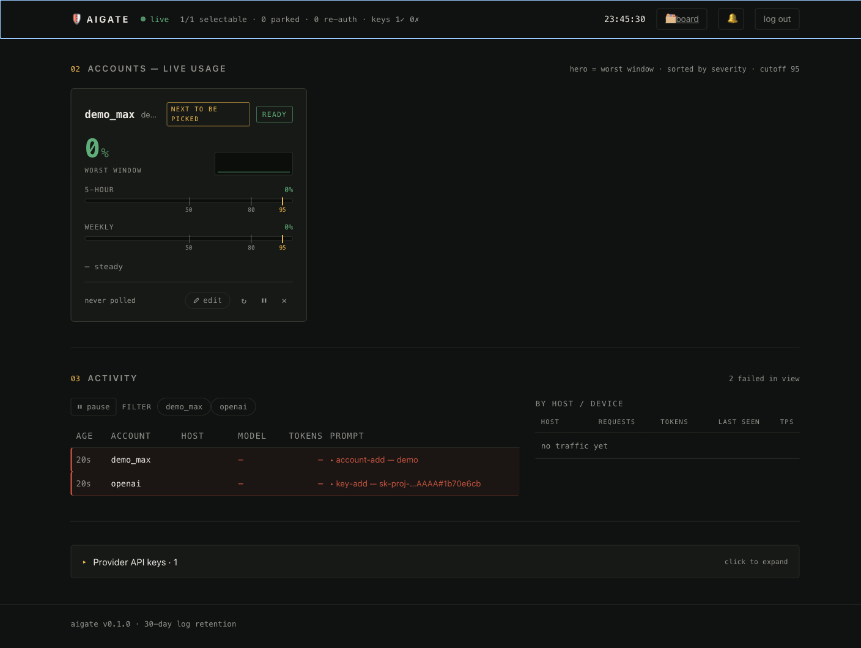Image resolution: width=861 pixels, height=648 pixels.
Task: Click the "1/1 selectable" status text
Action: pyautogui.click(x=213, y=19)
